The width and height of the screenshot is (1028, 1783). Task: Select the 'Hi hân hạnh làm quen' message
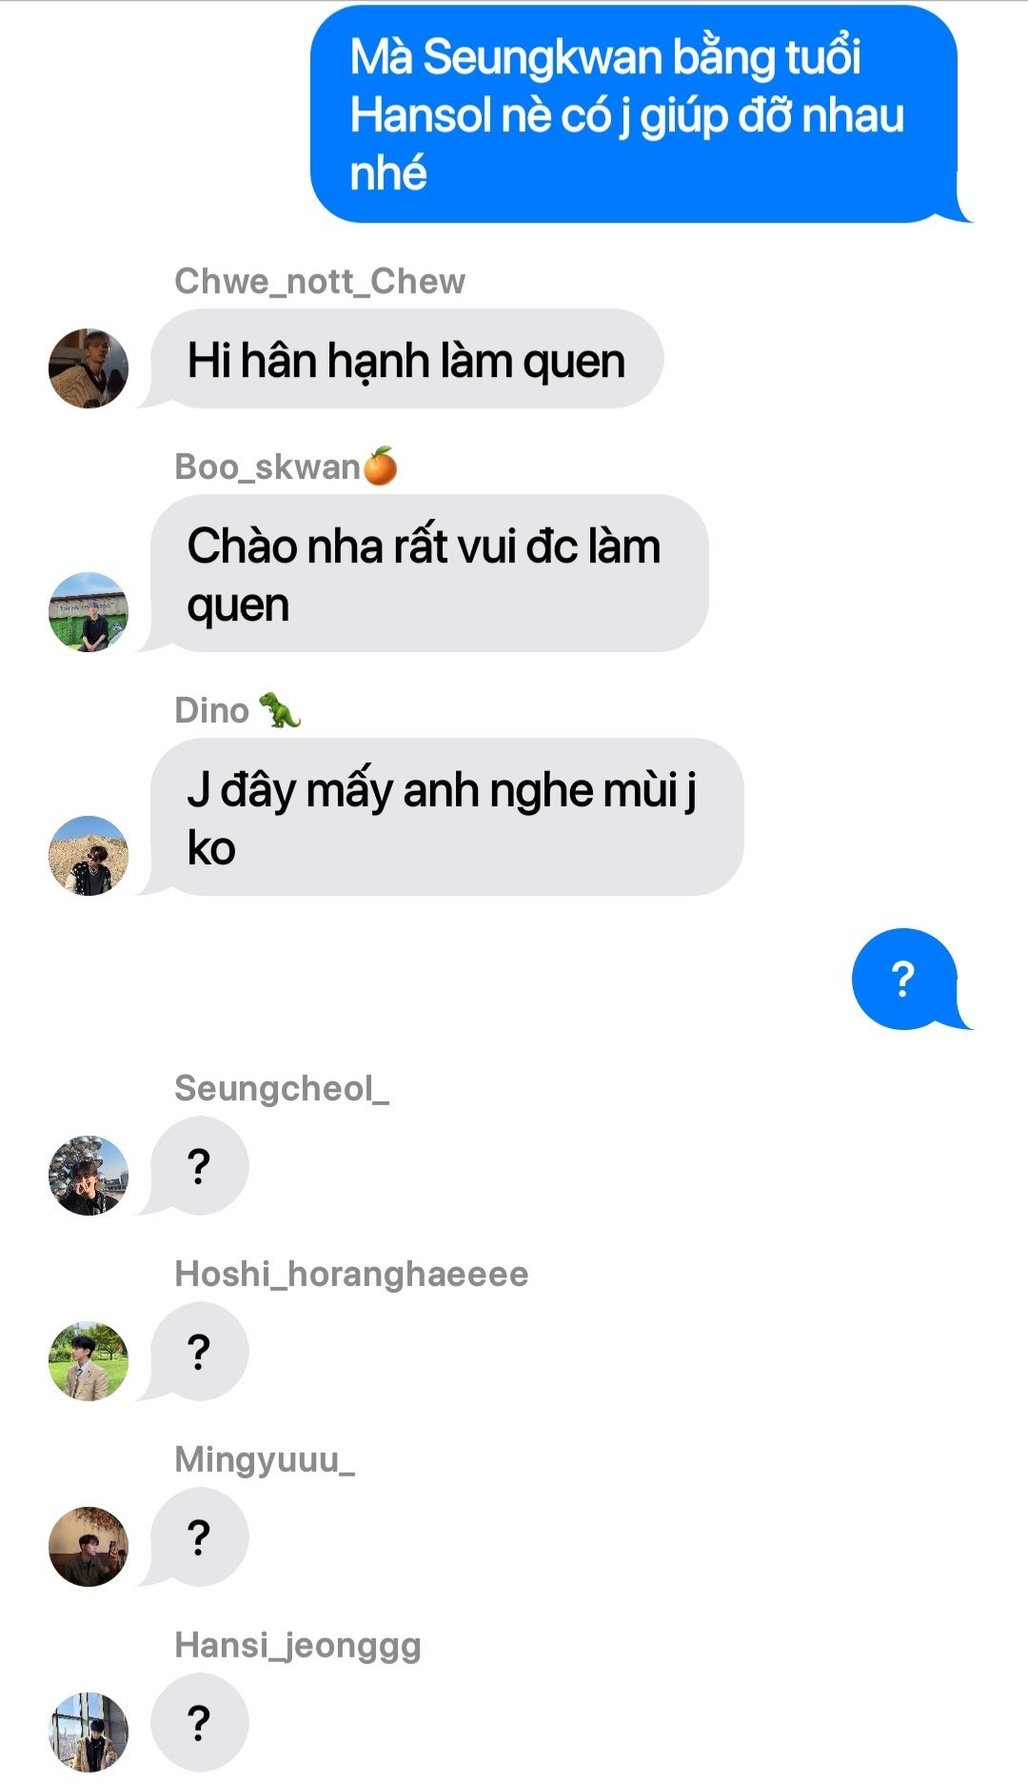406,359
